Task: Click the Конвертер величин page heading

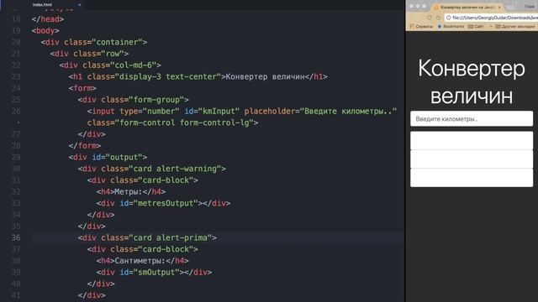Action: coord(472,82)
